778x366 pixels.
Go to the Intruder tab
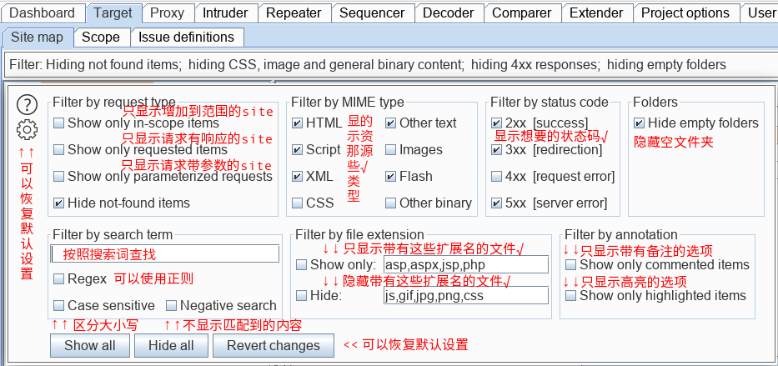[225, 13]
